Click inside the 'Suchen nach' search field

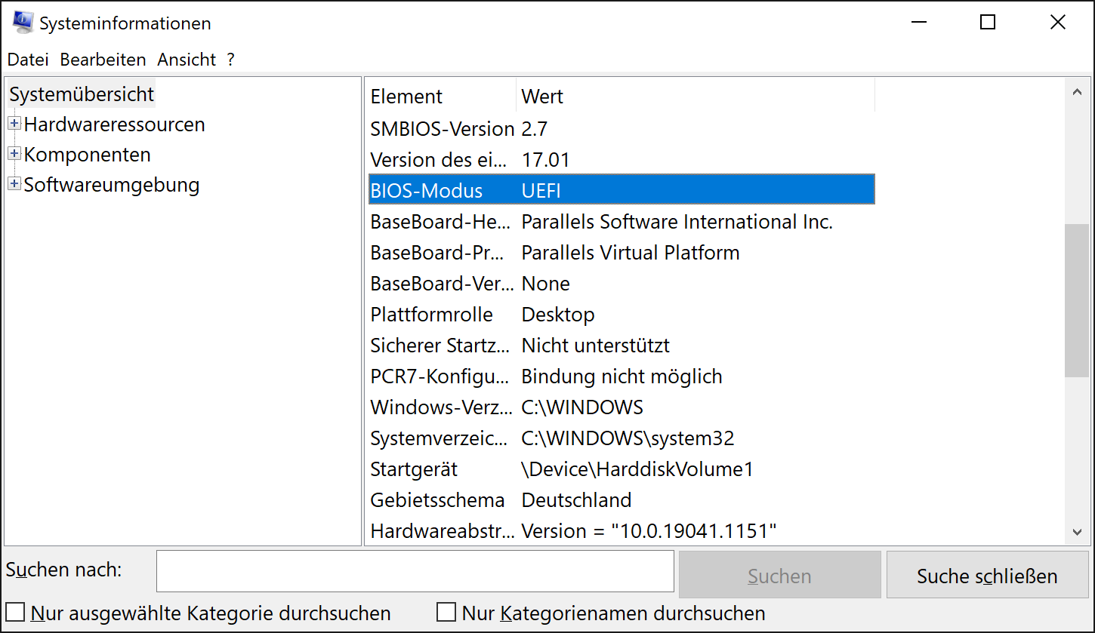(x=415, y=571)
